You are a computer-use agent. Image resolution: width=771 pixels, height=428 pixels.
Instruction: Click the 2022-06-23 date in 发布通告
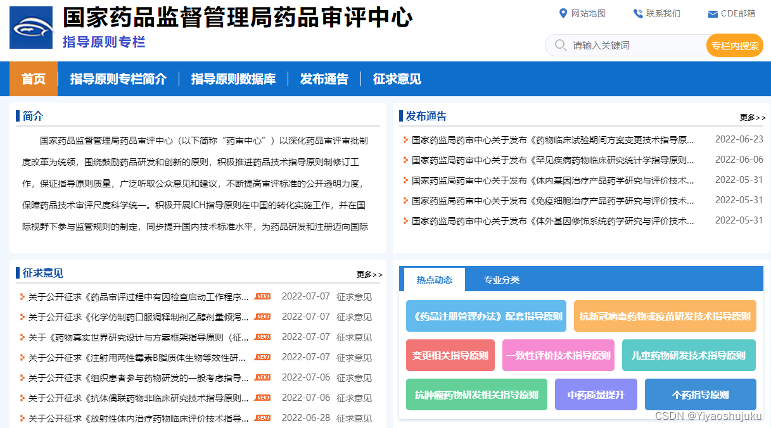[739, 139]
